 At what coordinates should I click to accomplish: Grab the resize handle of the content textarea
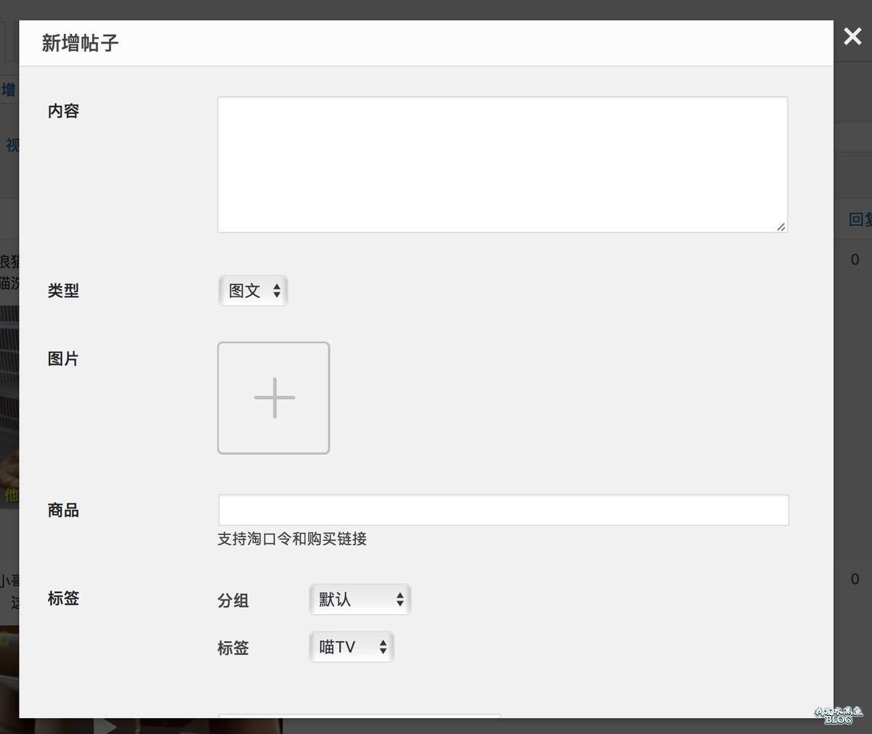point(780,227)
